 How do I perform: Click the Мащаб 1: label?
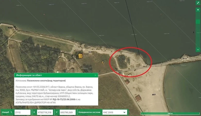tap(7, 112)
